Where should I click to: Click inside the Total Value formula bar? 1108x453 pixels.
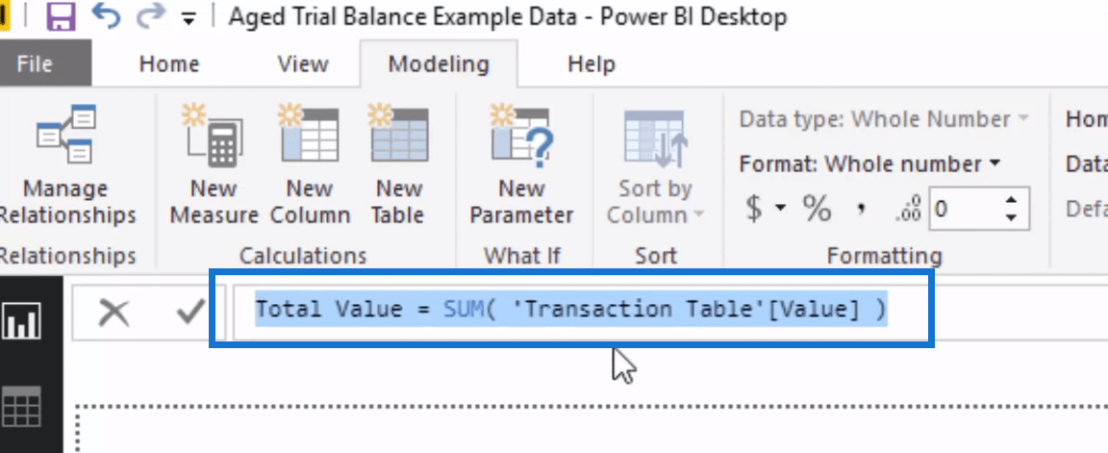pos(571,310)
